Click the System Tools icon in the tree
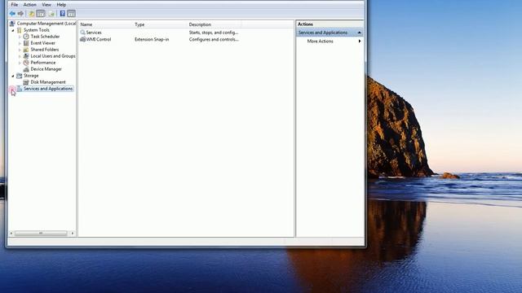 click(20, 30)
